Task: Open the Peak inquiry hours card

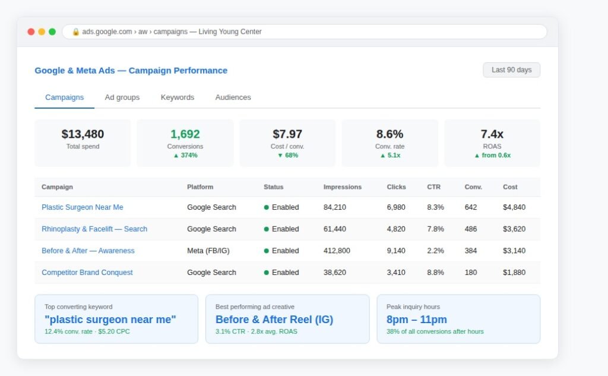Action: (458, 319)
